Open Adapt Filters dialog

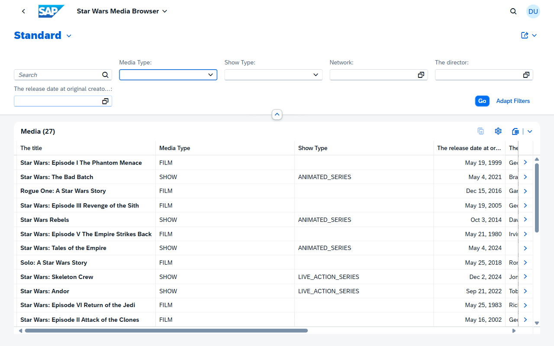[x=513, y=101]
